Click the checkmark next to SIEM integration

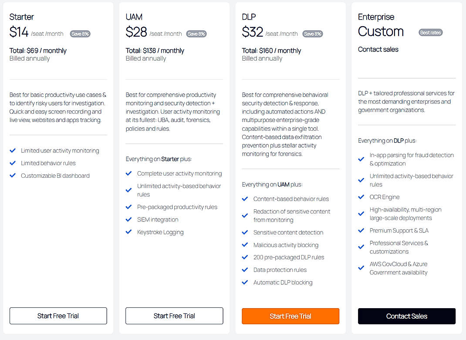pos(129,219)
